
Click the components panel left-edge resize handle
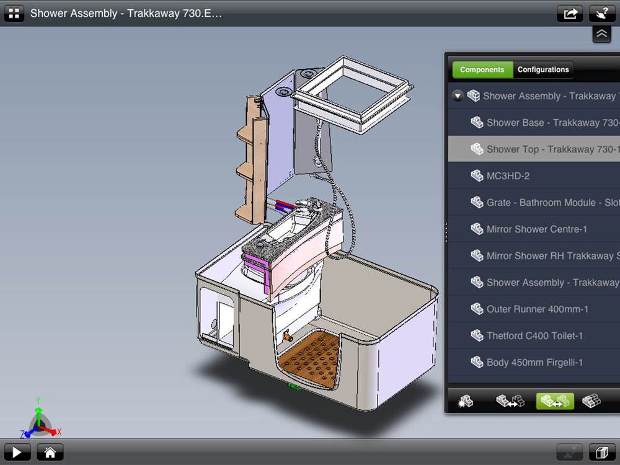click(x=446, y=231)
